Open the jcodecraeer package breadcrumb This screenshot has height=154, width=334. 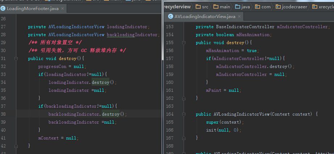tap(291, 7)
